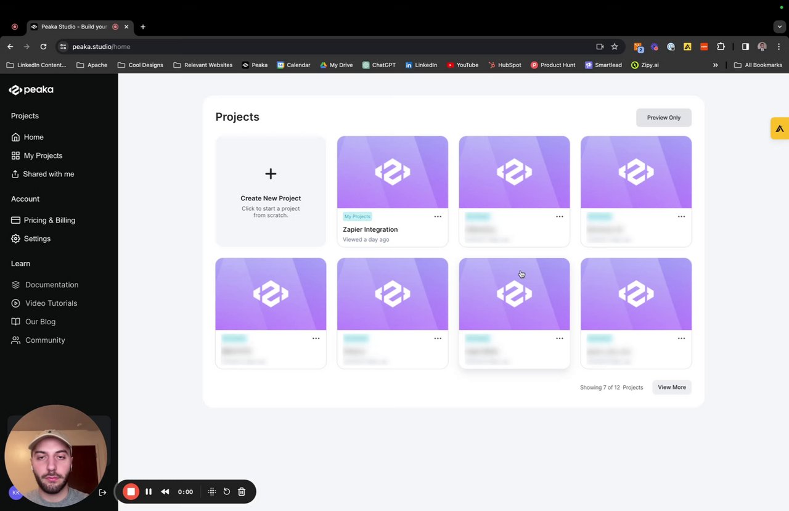This screenshot has height=511, width=789.
Task: Open the Peaka bookmark
Action: [x=255, y=65]
